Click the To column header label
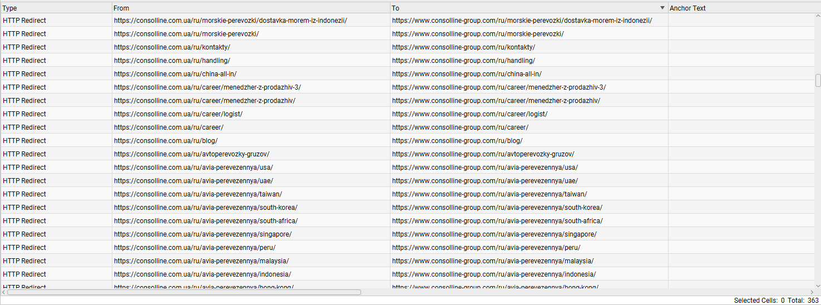821x305 pixels. [395, 8]
